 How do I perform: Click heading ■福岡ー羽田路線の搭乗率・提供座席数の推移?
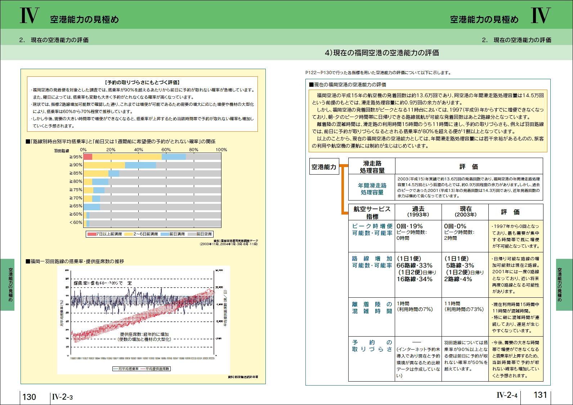click(x=75, y=261)
